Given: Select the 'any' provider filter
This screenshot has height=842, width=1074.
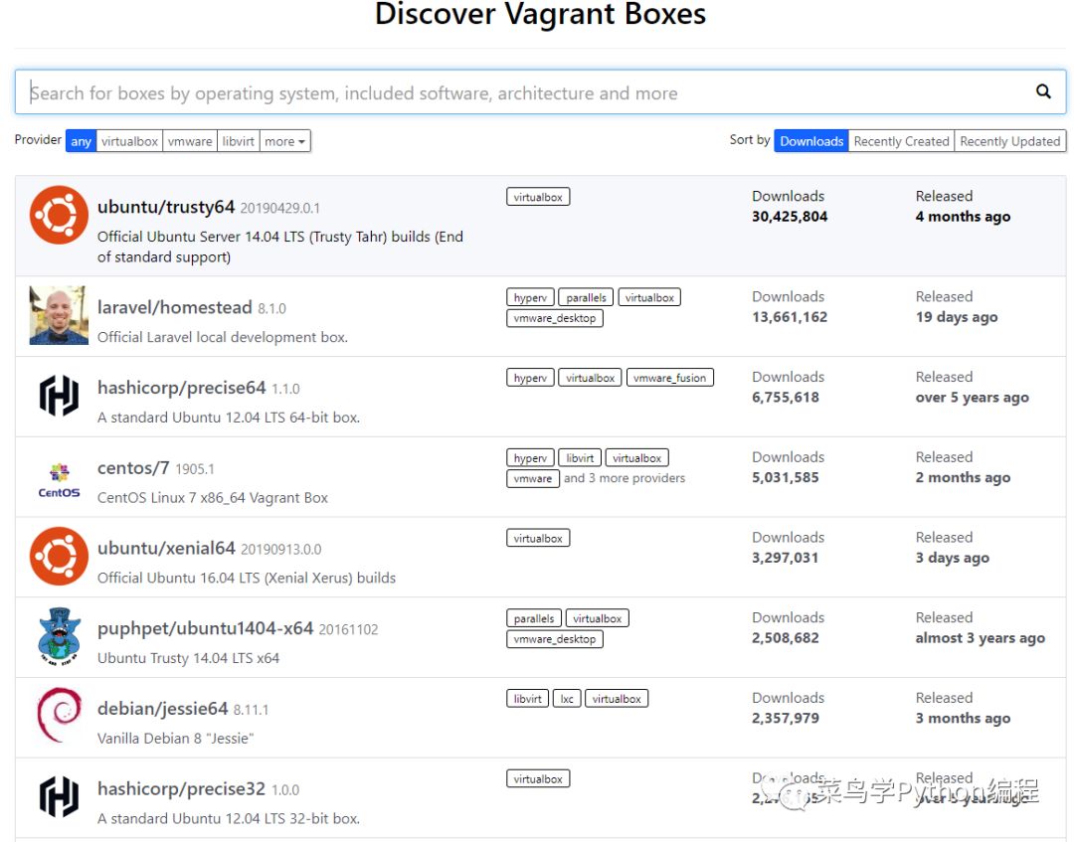Looking at the screenshot, I should point(81,141).
